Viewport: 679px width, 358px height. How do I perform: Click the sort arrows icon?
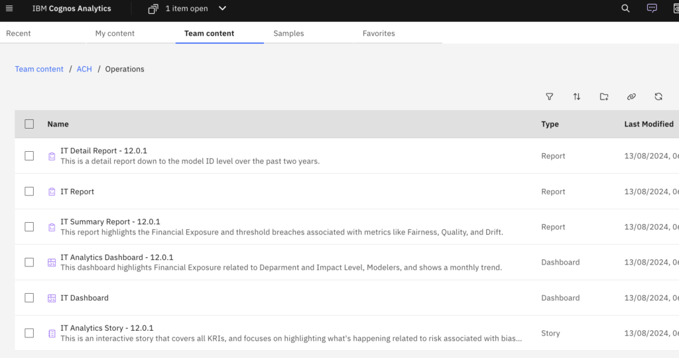[577, 97]
